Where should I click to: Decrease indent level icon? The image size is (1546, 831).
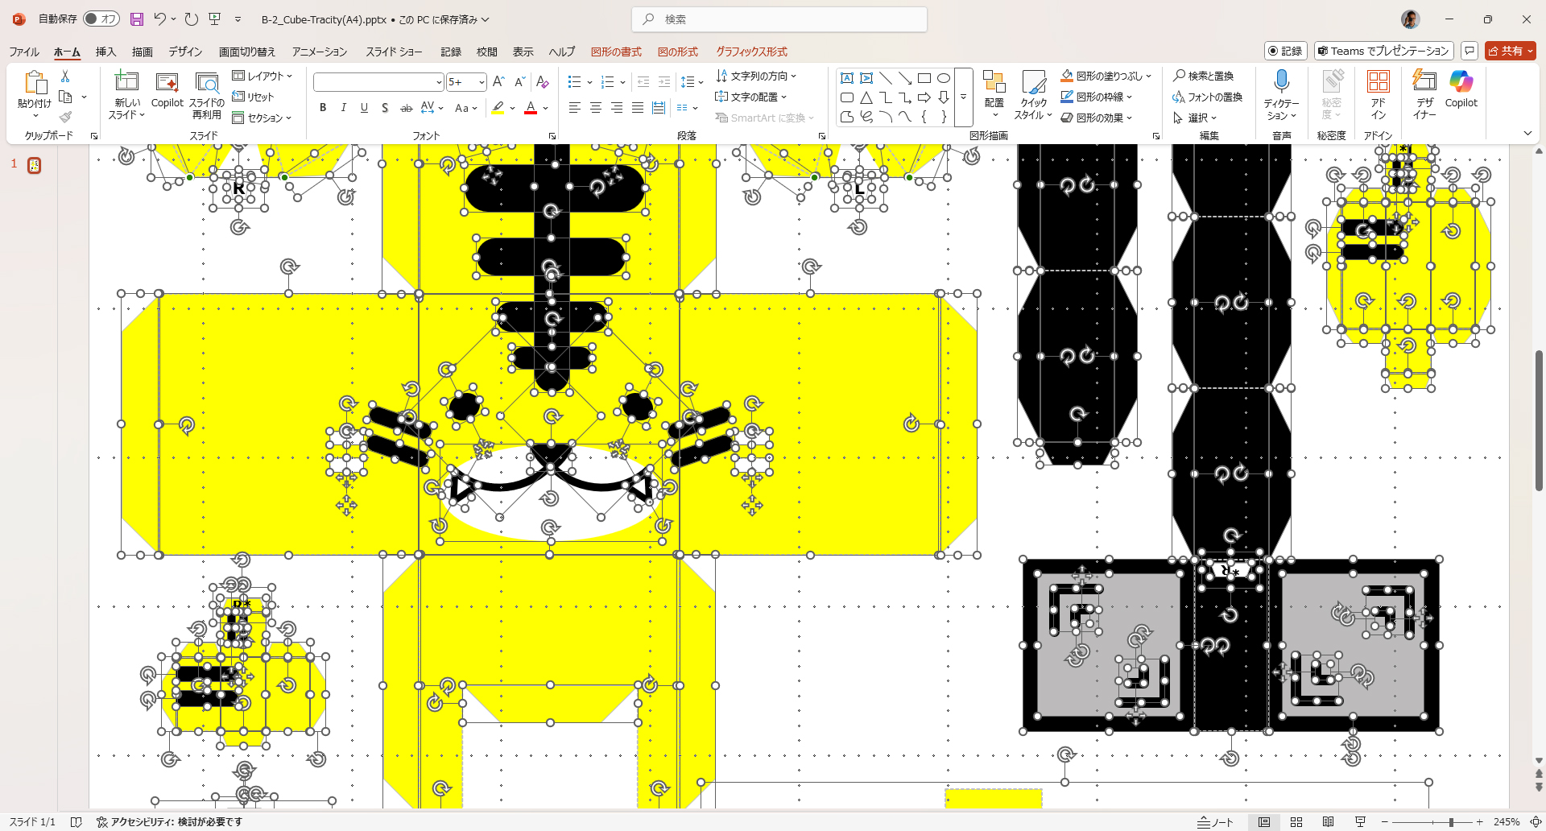click(x=643, y=82)
